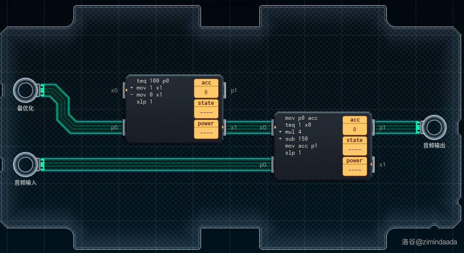Select x1 pin on the right microcontroller
Screen dimensions: 464x253
pyautogui.click(x=373, y=164)
